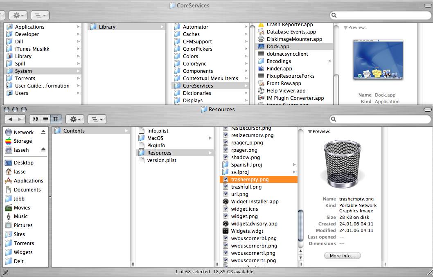Screen dimensions: 433x277
Task: Select Resources folder in second column
Action: pyautogui.click(x=175, y=153)
